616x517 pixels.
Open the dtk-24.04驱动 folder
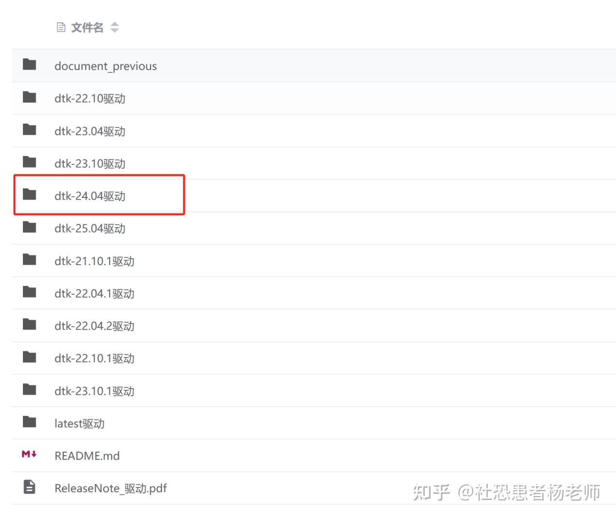(x=90, y=196)
